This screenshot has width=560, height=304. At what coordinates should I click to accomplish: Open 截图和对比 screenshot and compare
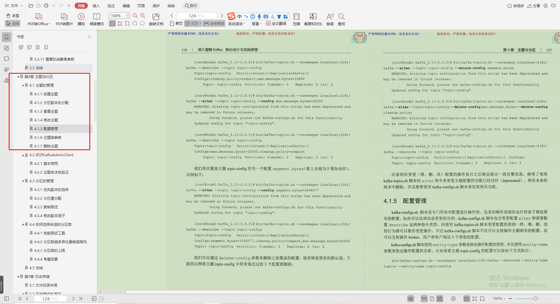313,19
